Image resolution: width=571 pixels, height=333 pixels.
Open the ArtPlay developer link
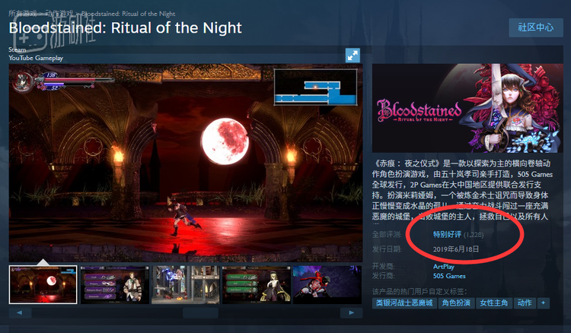tap(444, 266)
